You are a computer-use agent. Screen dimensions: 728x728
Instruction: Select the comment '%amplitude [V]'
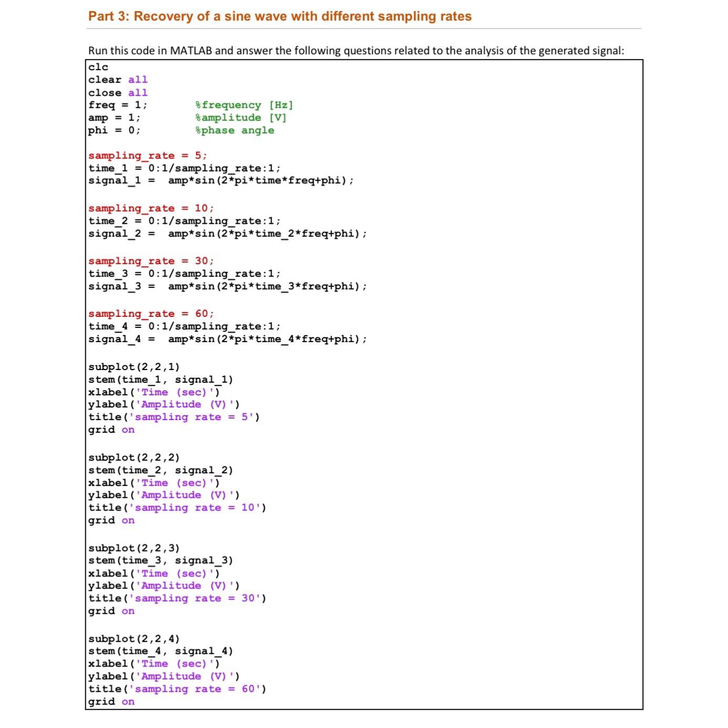[240, 117]
